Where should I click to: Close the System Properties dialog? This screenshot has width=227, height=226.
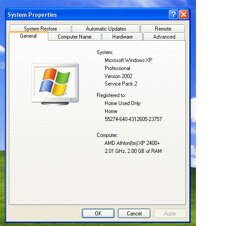click(x=184, y=15)
